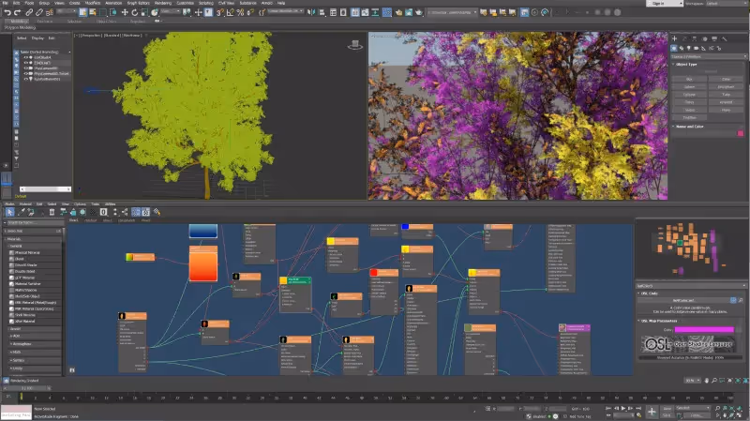
Task: Click the Set Key button
Action: pyautogui.click(x=667, y=415)
